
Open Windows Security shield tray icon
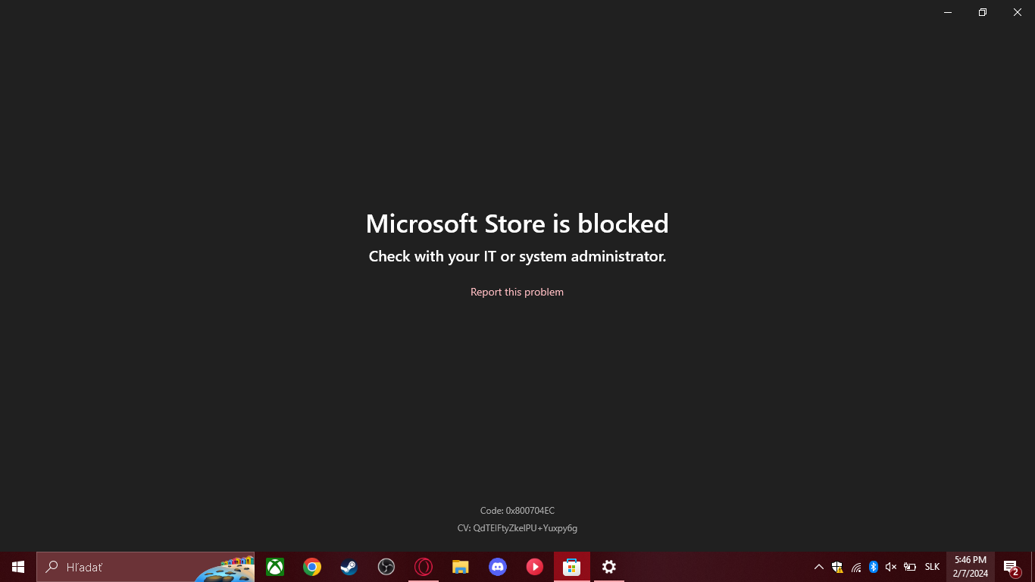[837, 567]
